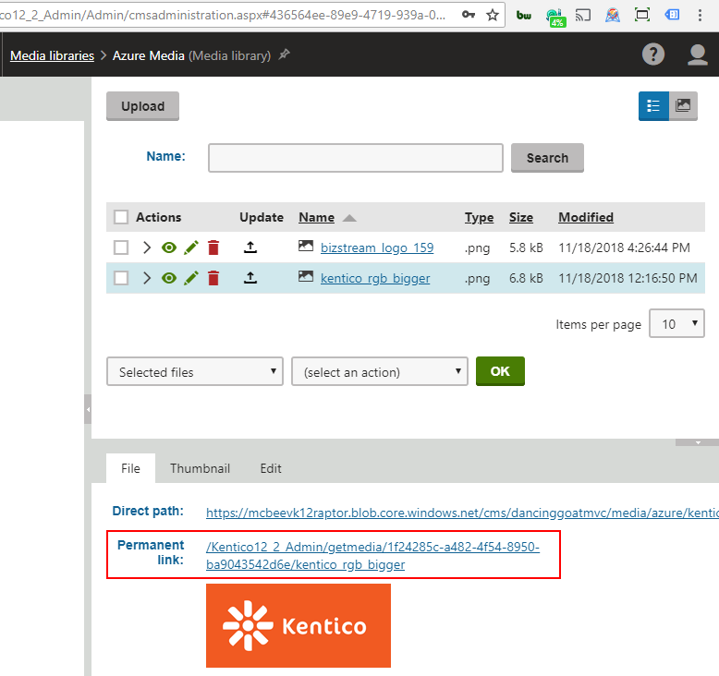Open the Cast browser extension icon
This screenshot has height=676, width=719.
(583, 16)
